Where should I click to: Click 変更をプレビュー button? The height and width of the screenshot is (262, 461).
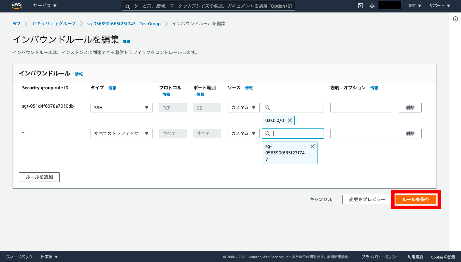click(x=367, y=200)
